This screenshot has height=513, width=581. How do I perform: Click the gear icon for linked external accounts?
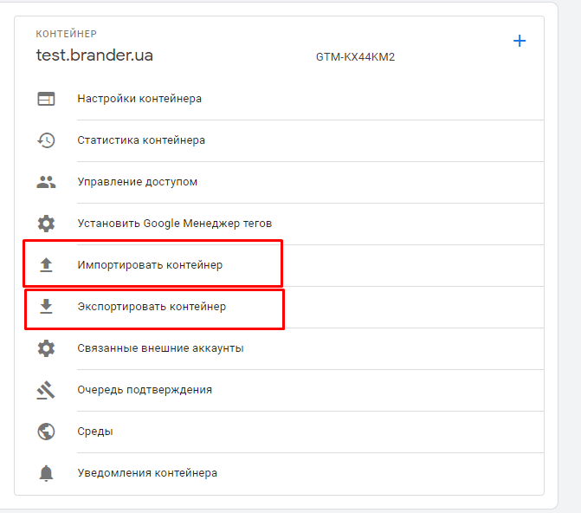[x=46, y=348]
